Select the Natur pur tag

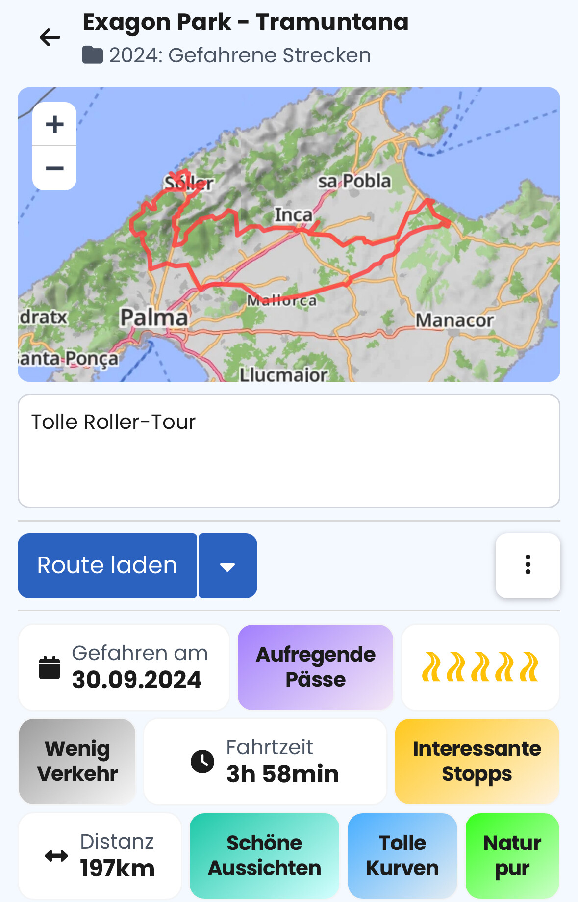(512, 855)
